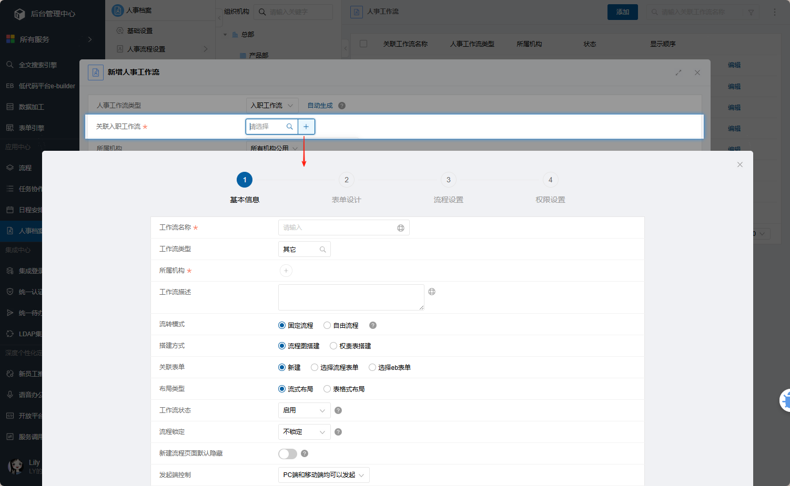Image resolution: width=790 pixels, height=486 pixels.
Task: Click the globe icon in 工作流名称 field
Action: [401, 228]
